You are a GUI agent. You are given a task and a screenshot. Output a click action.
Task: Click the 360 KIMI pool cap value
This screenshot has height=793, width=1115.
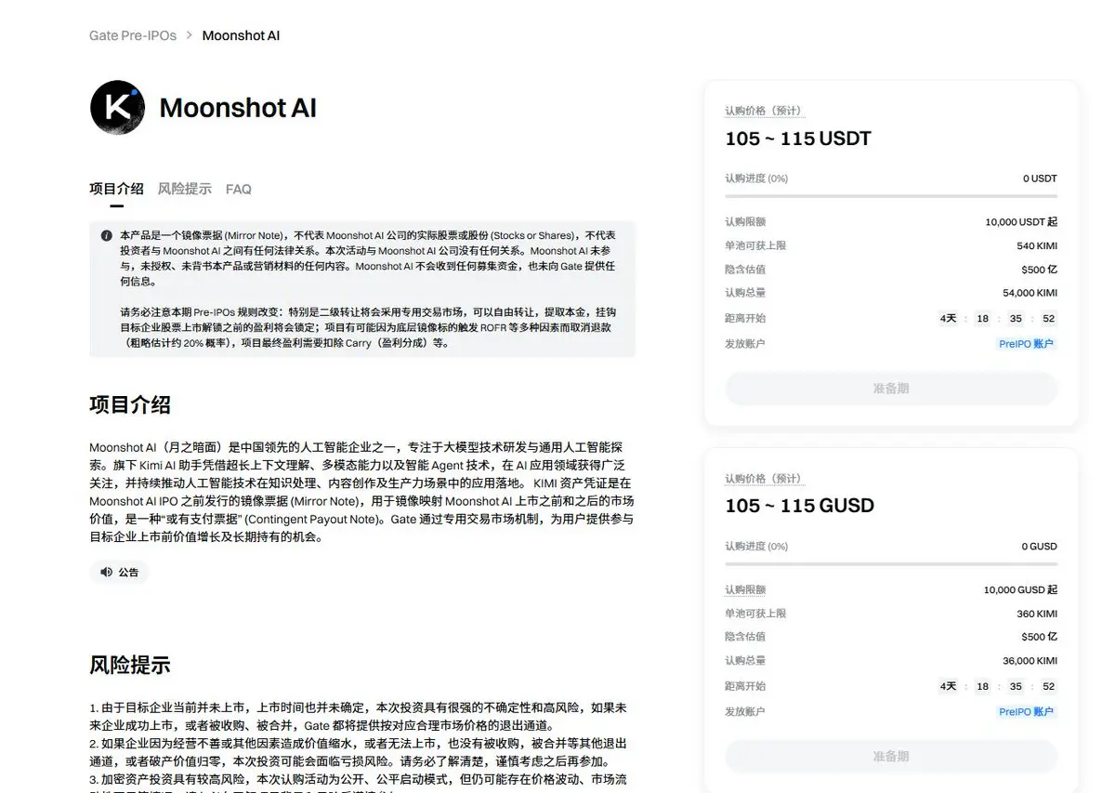(x=1037, y=614)
